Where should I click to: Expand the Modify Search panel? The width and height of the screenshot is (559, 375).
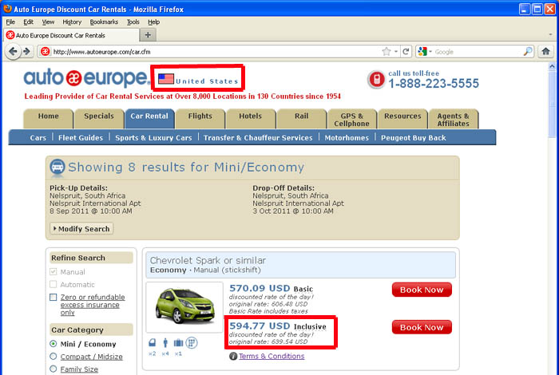(x=81, y=229)
